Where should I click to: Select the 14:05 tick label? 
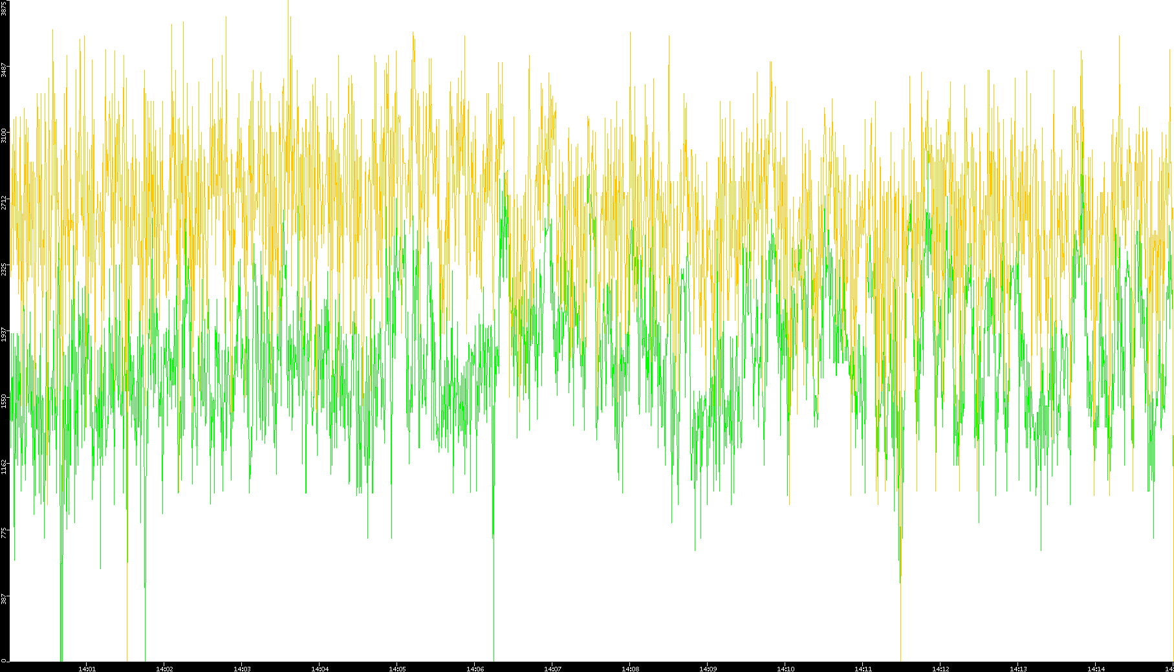point(397,669)
